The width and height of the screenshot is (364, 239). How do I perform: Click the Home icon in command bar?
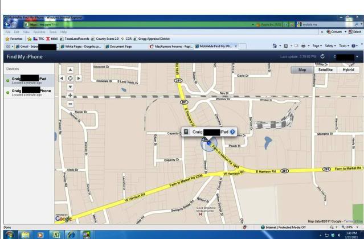coord(275,46)
